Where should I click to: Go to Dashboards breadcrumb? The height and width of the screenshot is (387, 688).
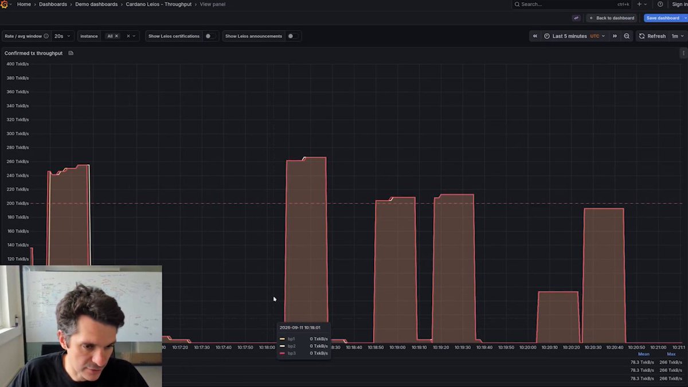point(53,4)
